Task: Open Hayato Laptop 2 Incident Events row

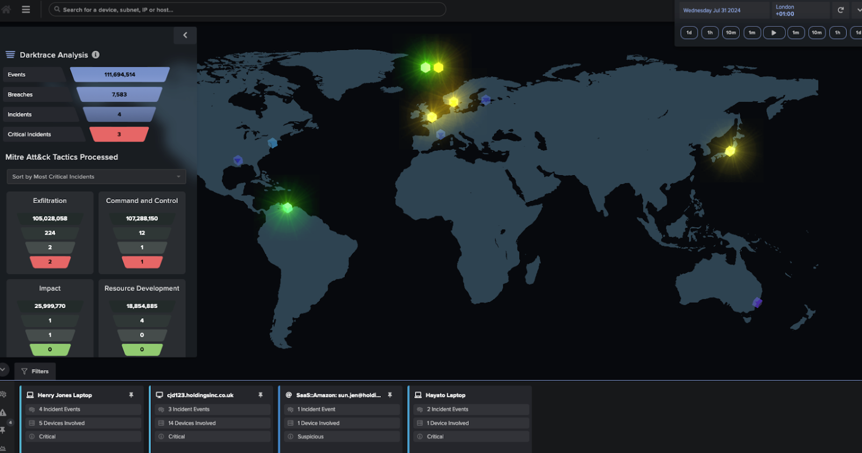Action: pyautogui.click(x=471, y=409)
